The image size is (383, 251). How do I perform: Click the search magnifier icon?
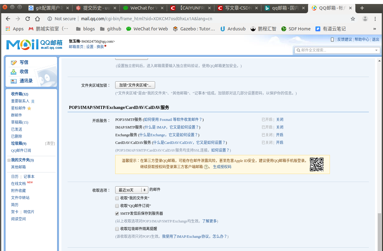298,50
